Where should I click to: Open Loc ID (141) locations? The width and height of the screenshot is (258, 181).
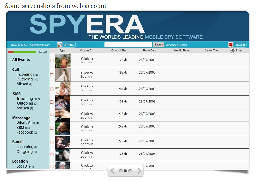[25, 166]
